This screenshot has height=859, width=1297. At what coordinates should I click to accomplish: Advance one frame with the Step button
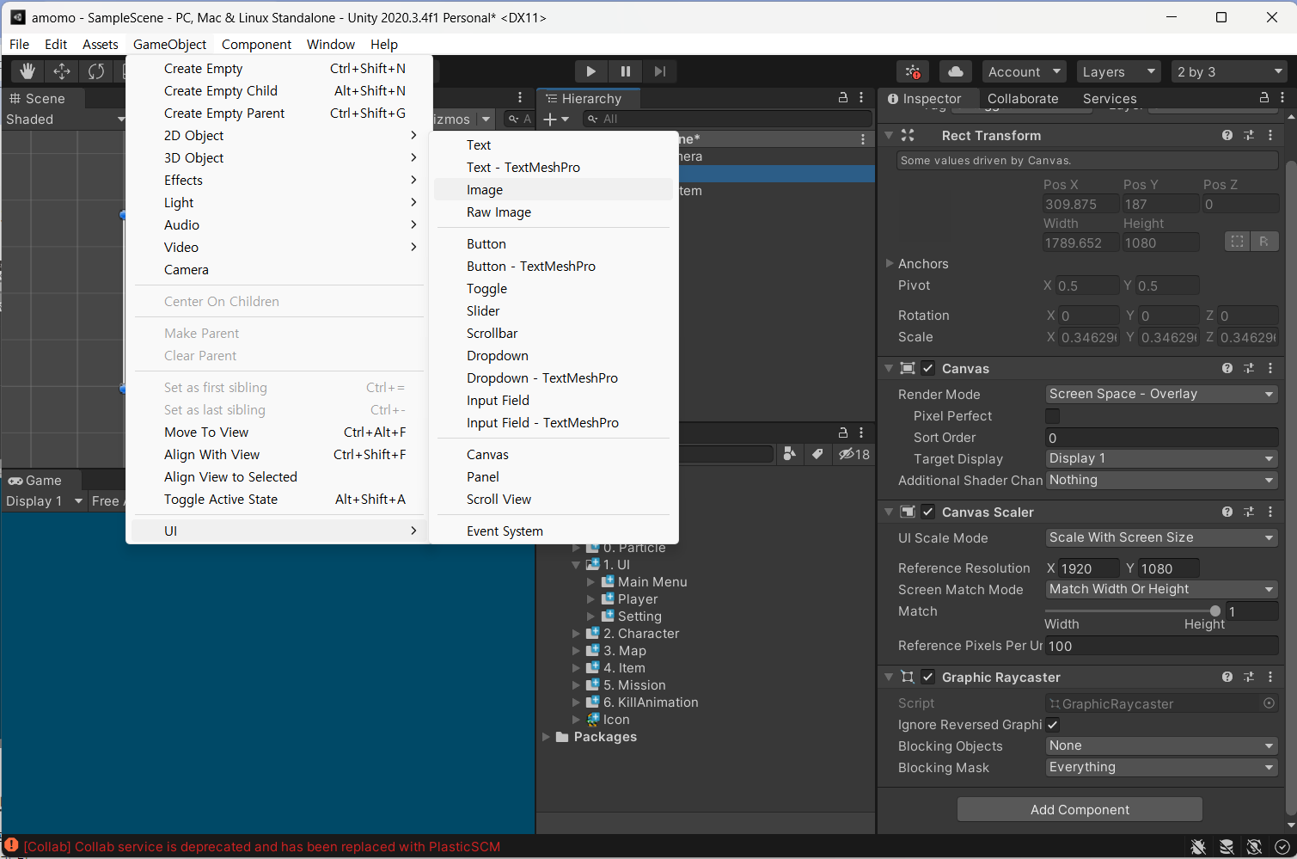tap(659, 71)
